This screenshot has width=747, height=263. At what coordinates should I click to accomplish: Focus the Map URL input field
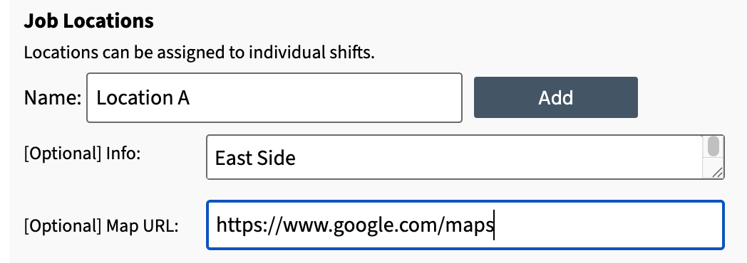click(465, 225)
